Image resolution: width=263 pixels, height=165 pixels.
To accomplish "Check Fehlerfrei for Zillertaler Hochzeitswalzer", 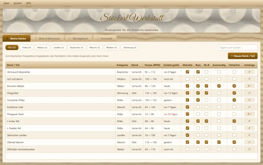I will [234, 149].
